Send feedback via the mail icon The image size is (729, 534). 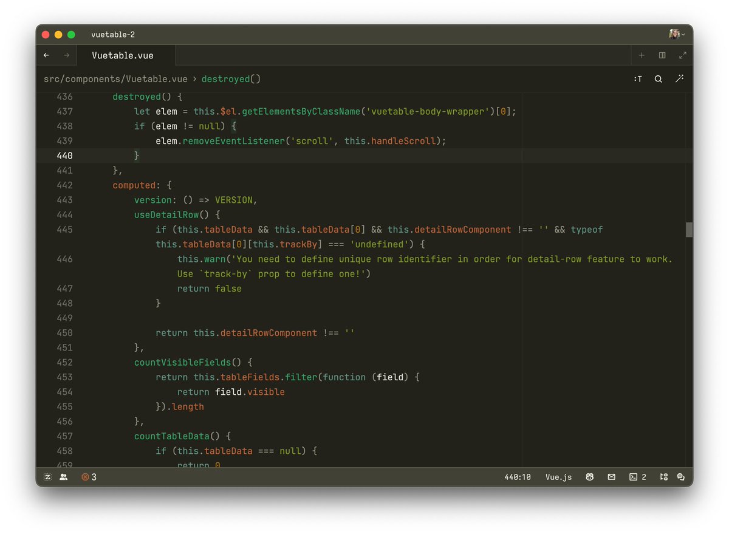[x=611, y=477]
